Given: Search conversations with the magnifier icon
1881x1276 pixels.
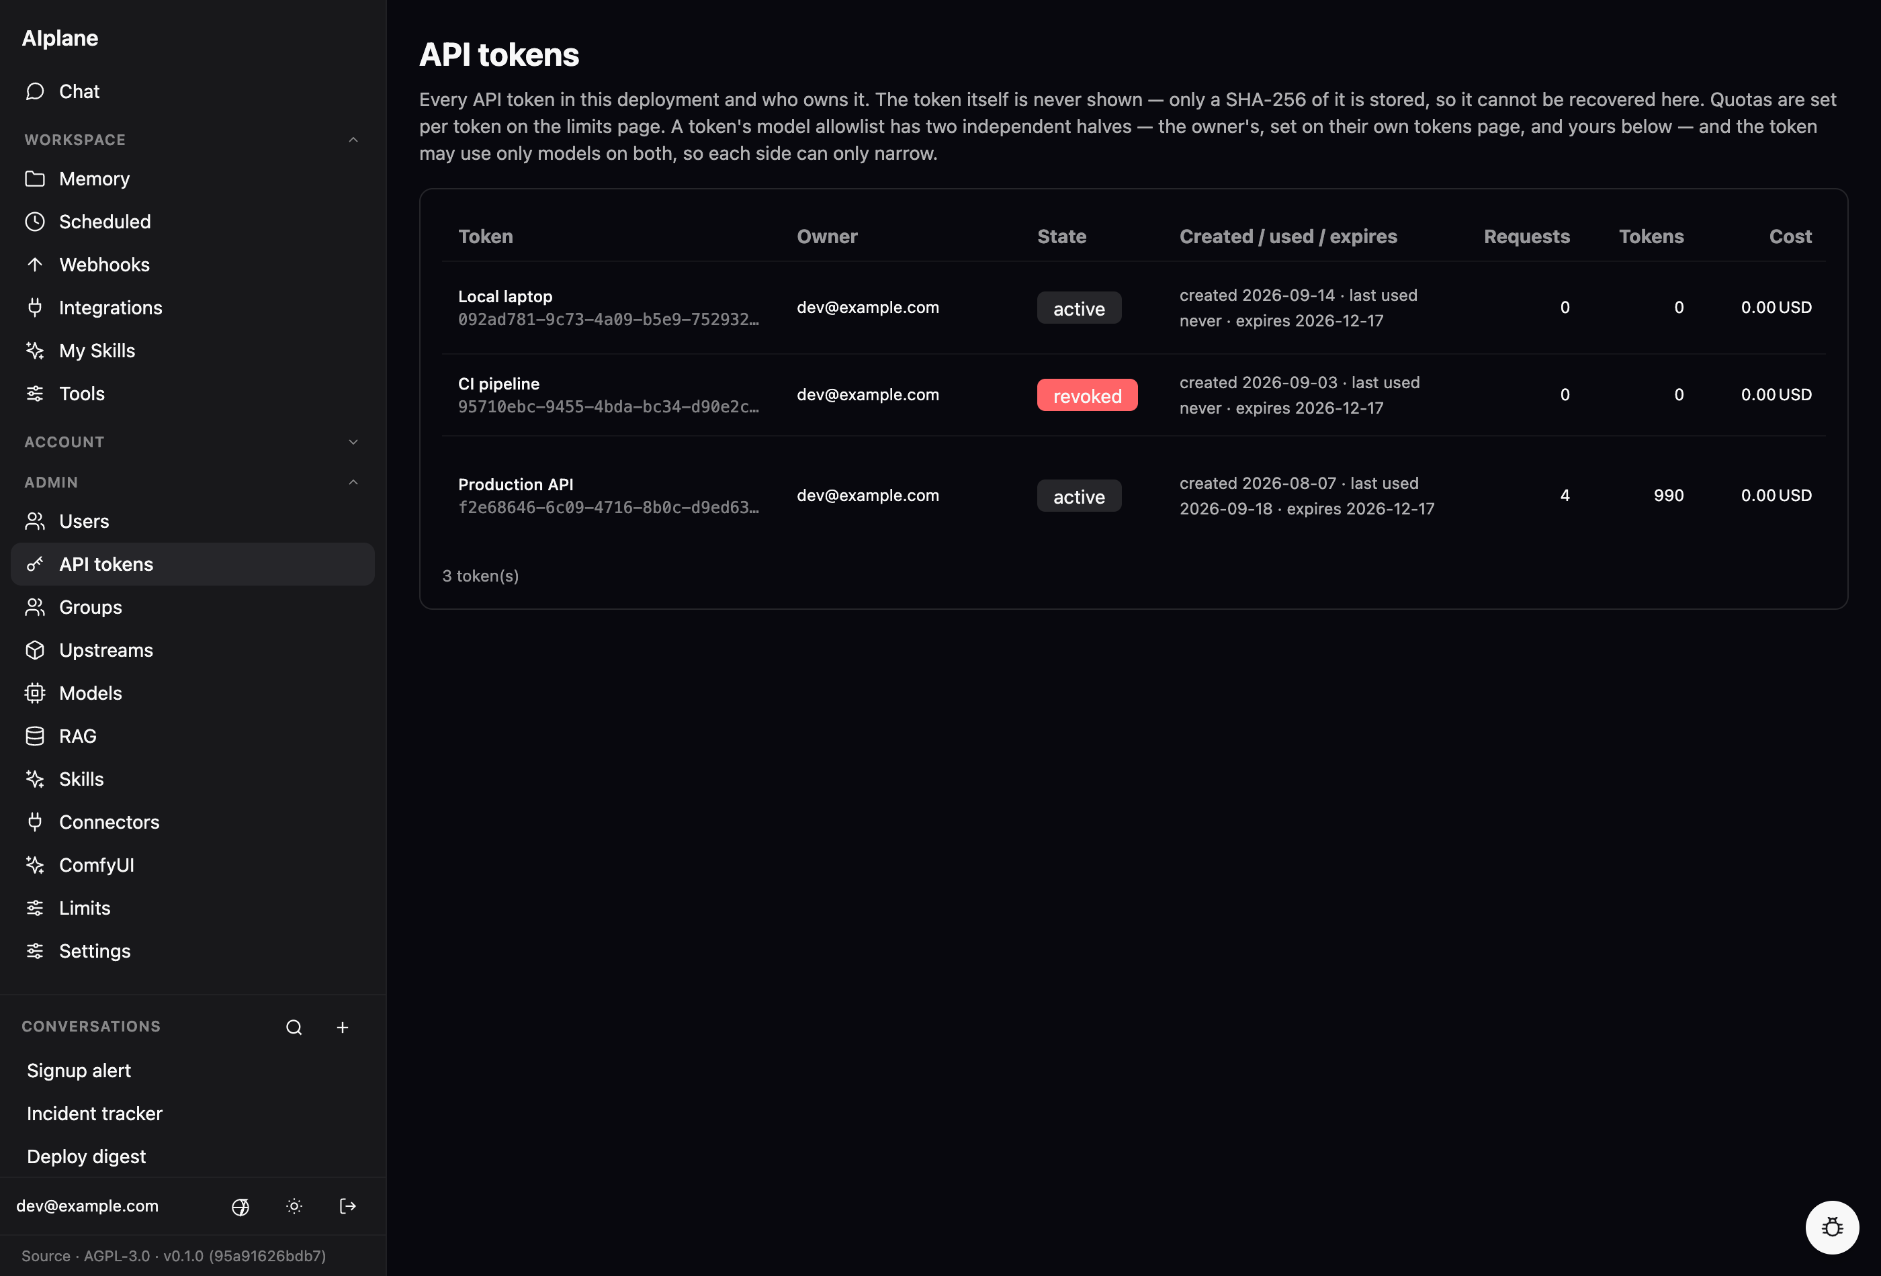Looking at the screenshot, I should [x=294, y=1027].
